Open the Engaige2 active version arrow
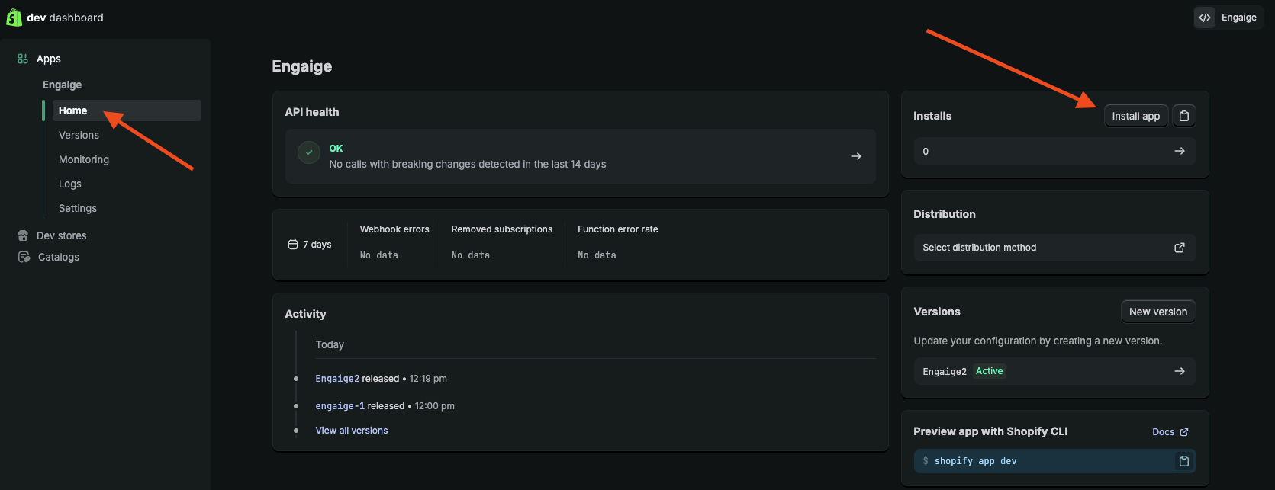Image resolution: width=1275 pixels, height=490 pixels. pos(1180,371)
